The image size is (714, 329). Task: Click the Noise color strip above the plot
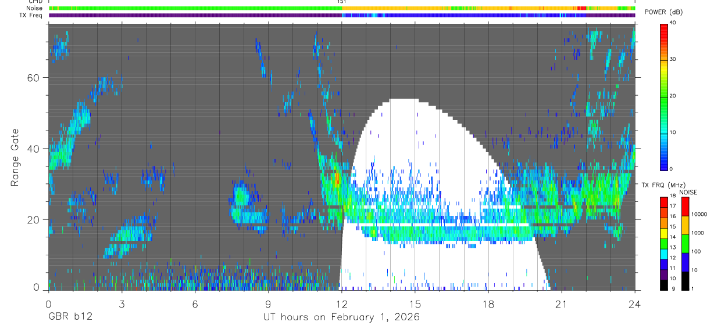pos(342,8)
